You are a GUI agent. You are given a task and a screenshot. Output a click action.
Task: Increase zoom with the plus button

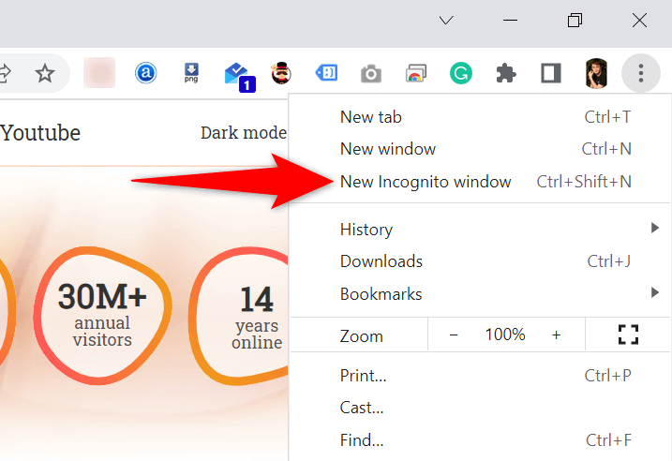pyautogui.click(x=556, y=335)
